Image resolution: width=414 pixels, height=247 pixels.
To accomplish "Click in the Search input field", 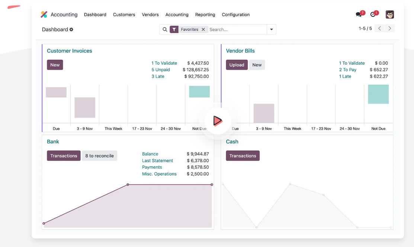I will pos(237,29).
